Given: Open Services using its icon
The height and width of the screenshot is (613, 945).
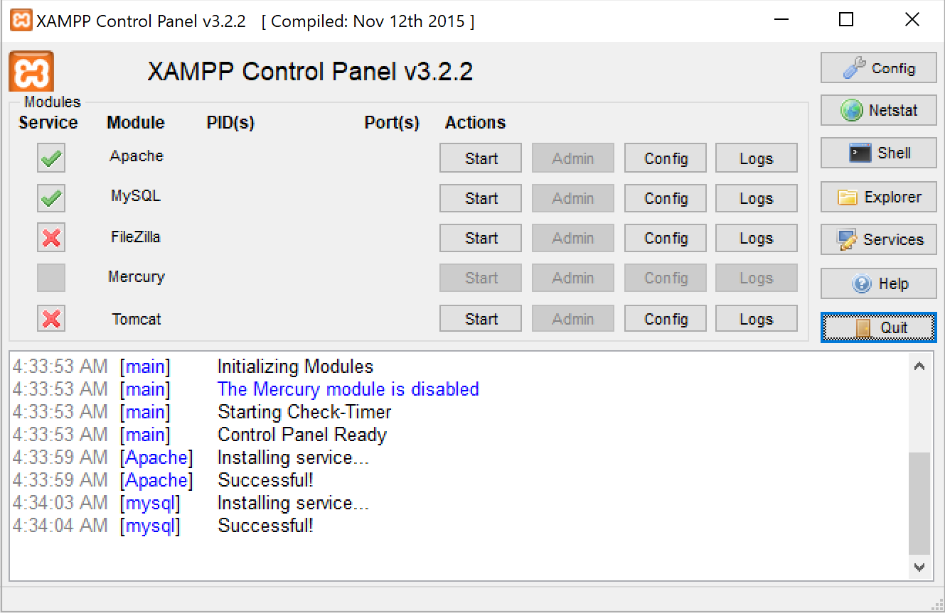Looking at the screenshot, I should click(x=846, y=240).
